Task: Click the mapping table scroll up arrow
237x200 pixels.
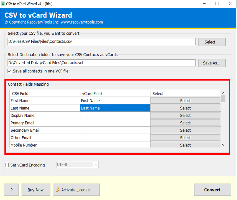Action: [223, 93]
